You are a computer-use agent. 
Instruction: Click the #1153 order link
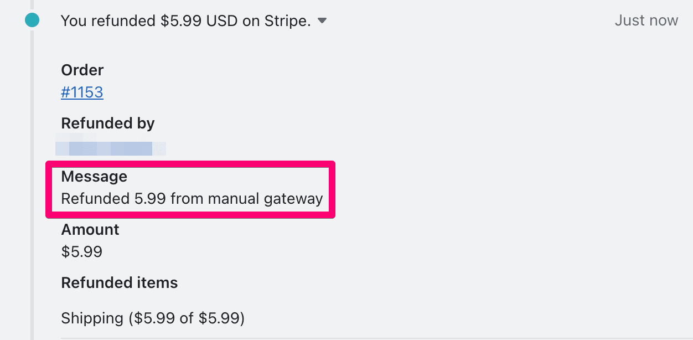tap(82, 92)
